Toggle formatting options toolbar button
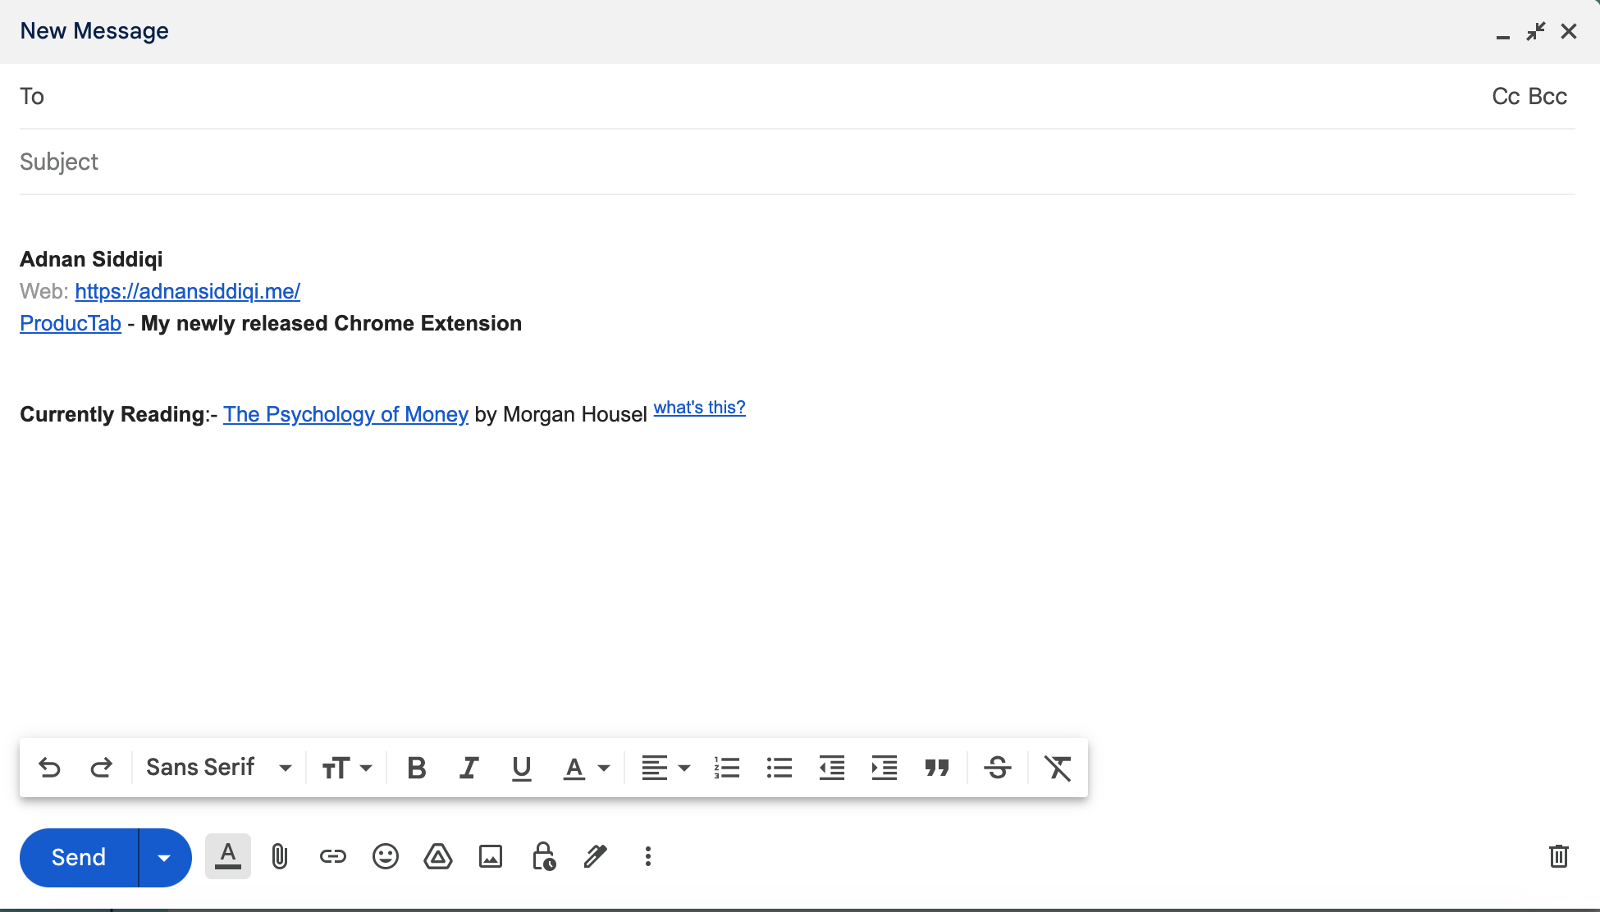This screenshot has height=912, width=1600. (x=227, y=857)
